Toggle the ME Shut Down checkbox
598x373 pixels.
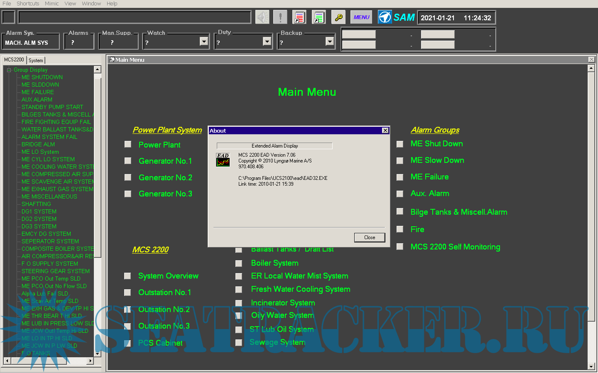[400, 144]
